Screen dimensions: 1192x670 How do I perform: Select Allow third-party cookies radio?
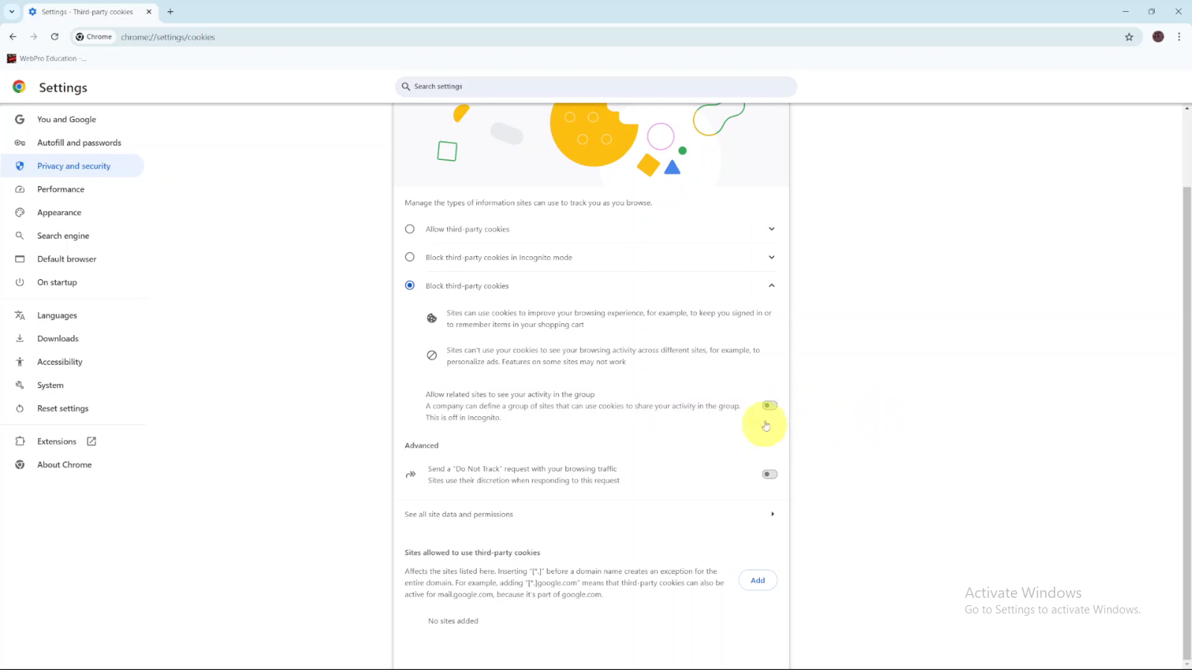(410, 229)
